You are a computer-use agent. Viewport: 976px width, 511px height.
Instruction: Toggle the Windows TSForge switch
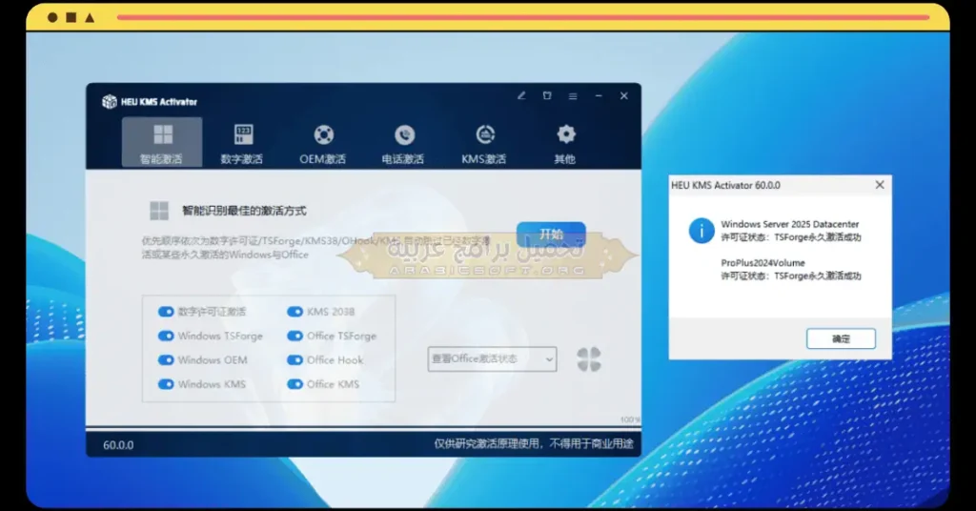point(166,336)
